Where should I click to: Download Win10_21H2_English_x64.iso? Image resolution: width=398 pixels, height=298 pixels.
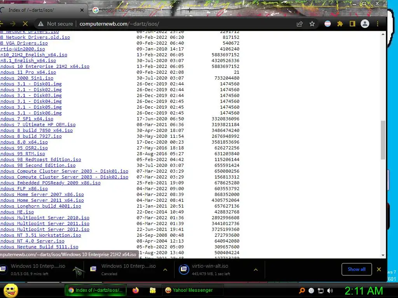coord(34,55)
